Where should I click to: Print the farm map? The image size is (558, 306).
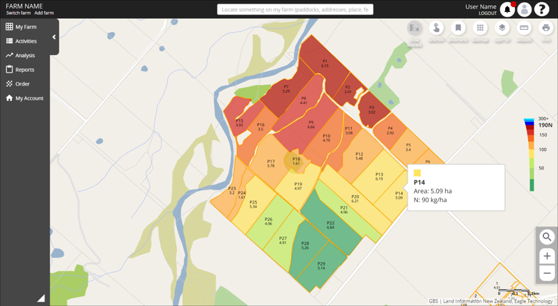(x=546, y=29)
